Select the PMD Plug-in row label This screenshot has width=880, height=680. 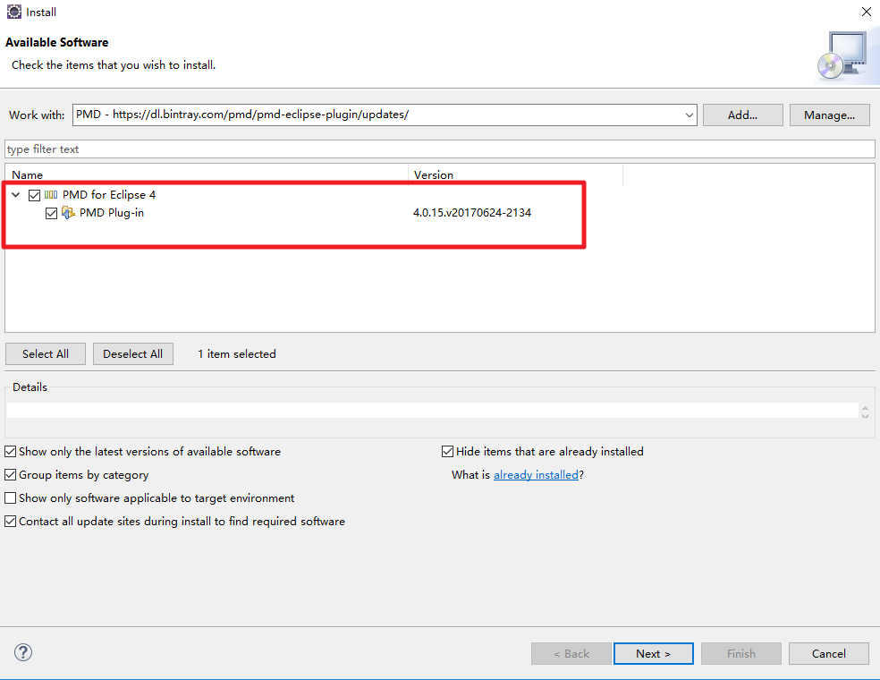112,213
